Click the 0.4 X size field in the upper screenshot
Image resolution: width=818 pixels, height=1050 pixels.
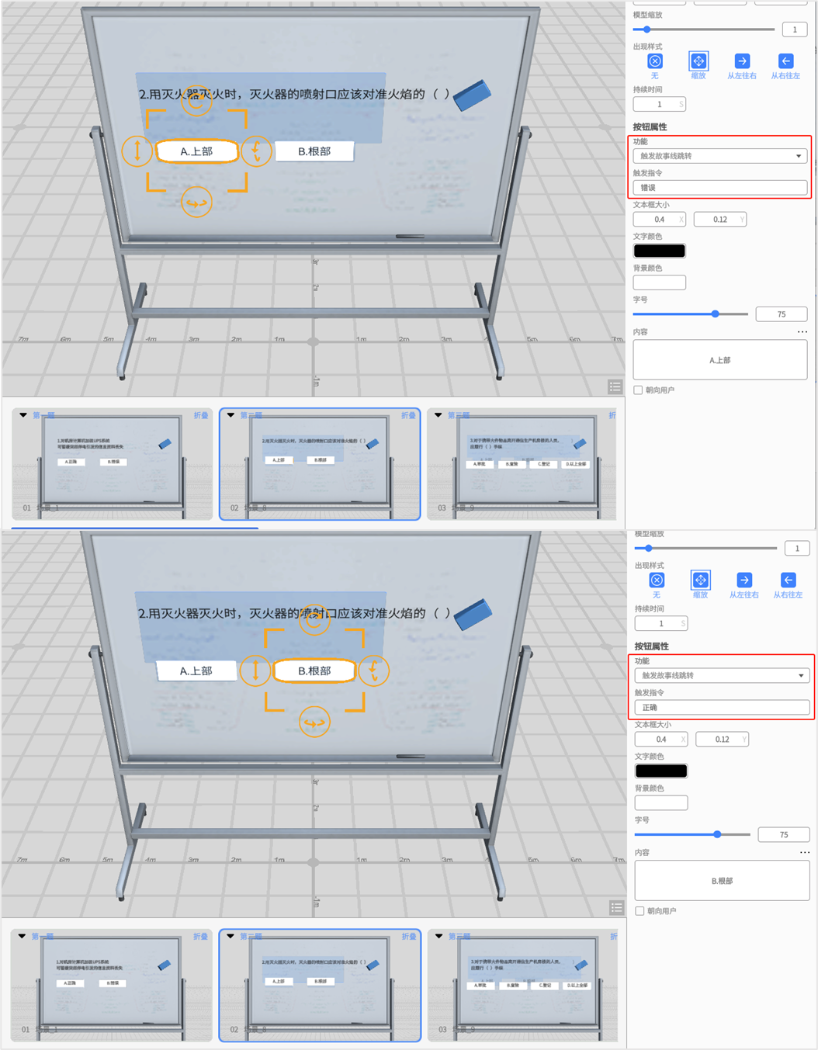point(660,220)
